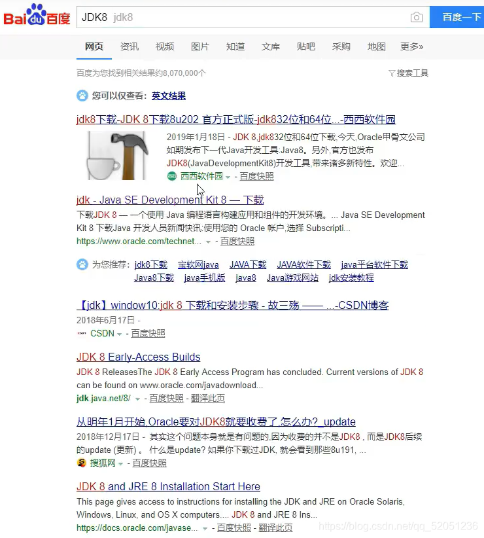The height and width of the screenshot is (538, 484).
Task: Open oracle.com/technet URL link
Action: pyautogui.click(x=139, y=242)
